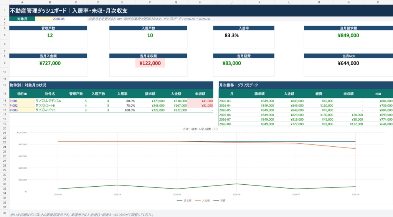
Task: Select property ID cell P-002
Action: [x=22, y=106]
